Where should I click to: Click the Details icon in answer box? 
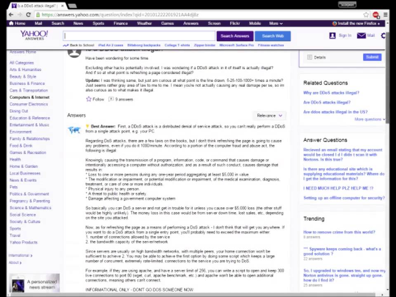point(310,57)
